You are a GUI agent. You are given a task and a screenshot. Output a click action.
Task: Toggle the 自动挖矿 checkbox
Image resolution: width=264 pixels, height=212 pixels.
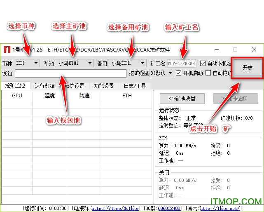pos(208,73)
